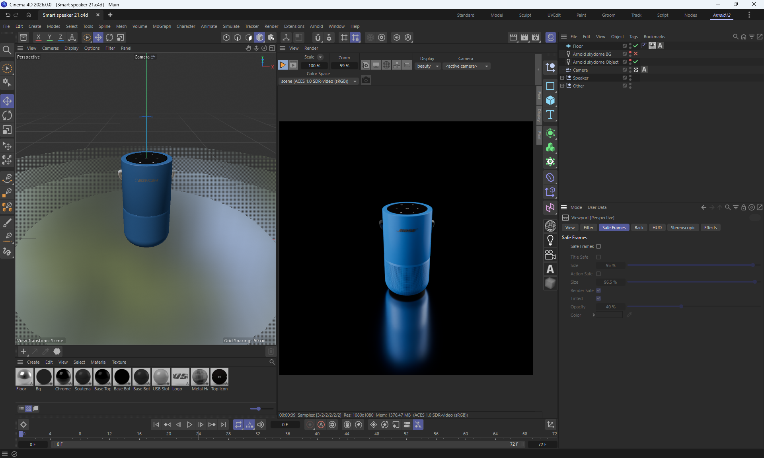Screen dimensions: 764x458
Task: Open the Color Space scene dropdown
Action: point(318,81)
